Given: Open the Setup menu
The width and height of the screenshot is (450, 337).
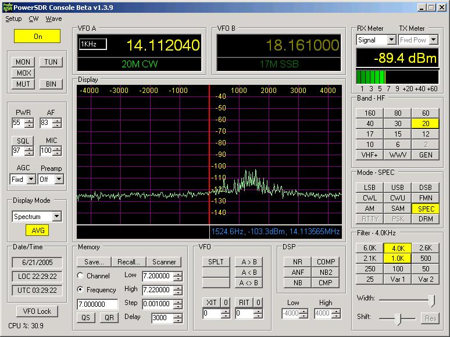Looking at the screenshot, I should [13, 19].
